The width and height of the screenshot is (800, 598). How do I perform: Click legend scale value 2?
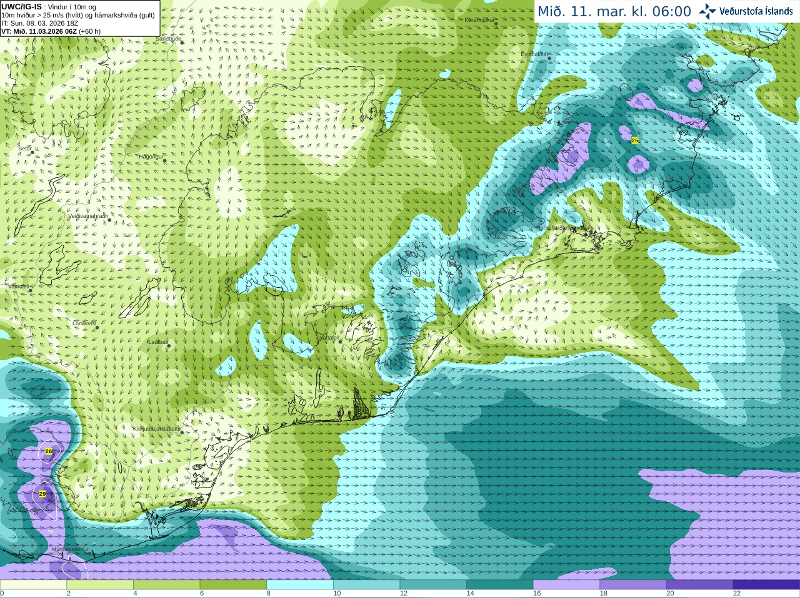click(x=69, y=594)
